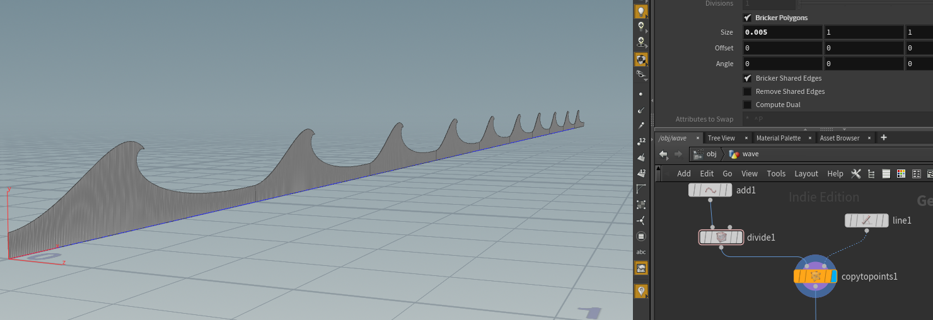The width and height of the screenshot is (933, 320).
Task: Toggle display point normals icon
Action: pos(641,110)
